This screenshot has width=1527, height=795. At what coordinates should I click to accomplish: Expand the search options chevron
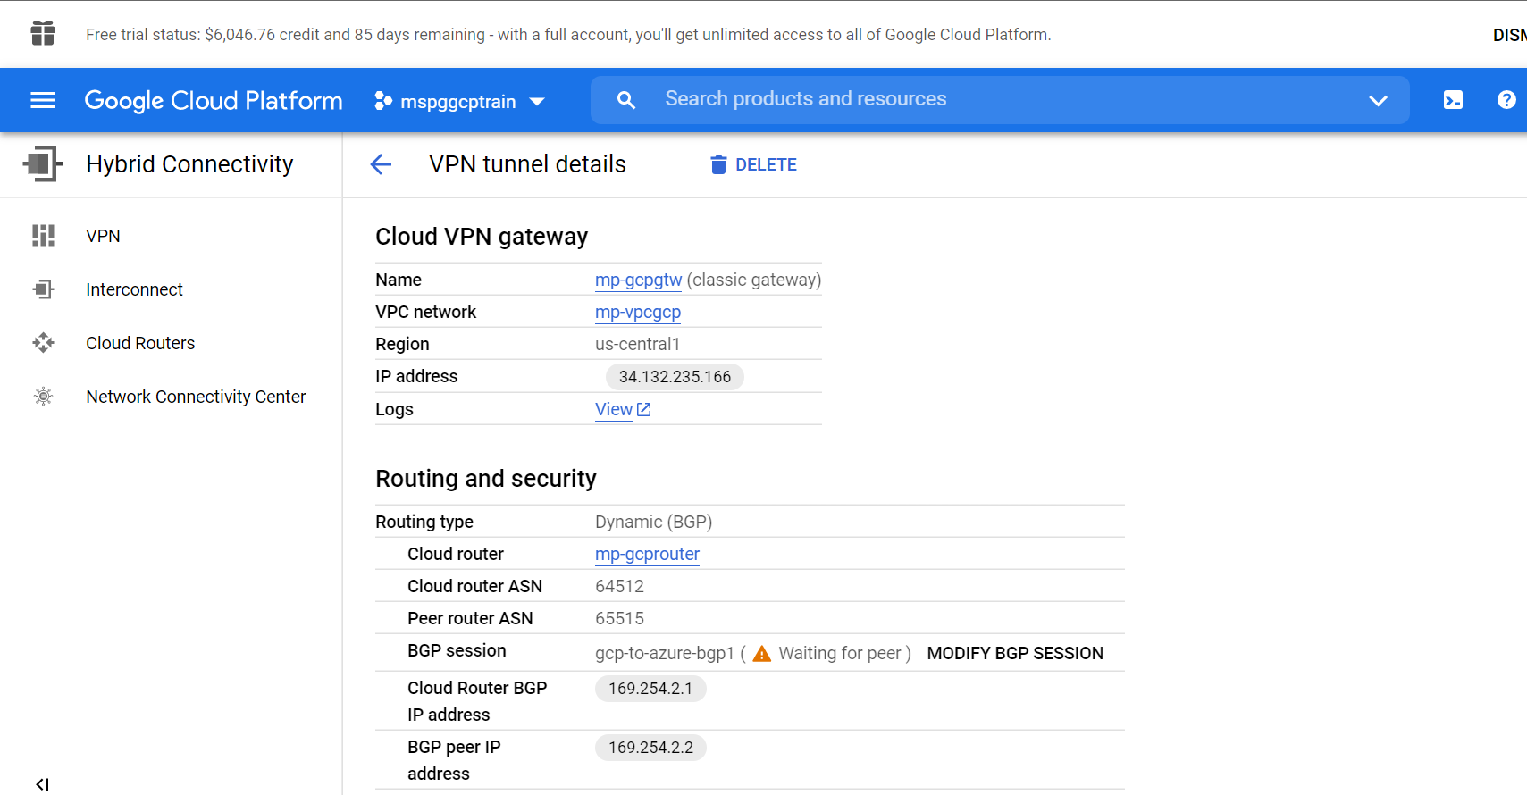(1379, 100)
